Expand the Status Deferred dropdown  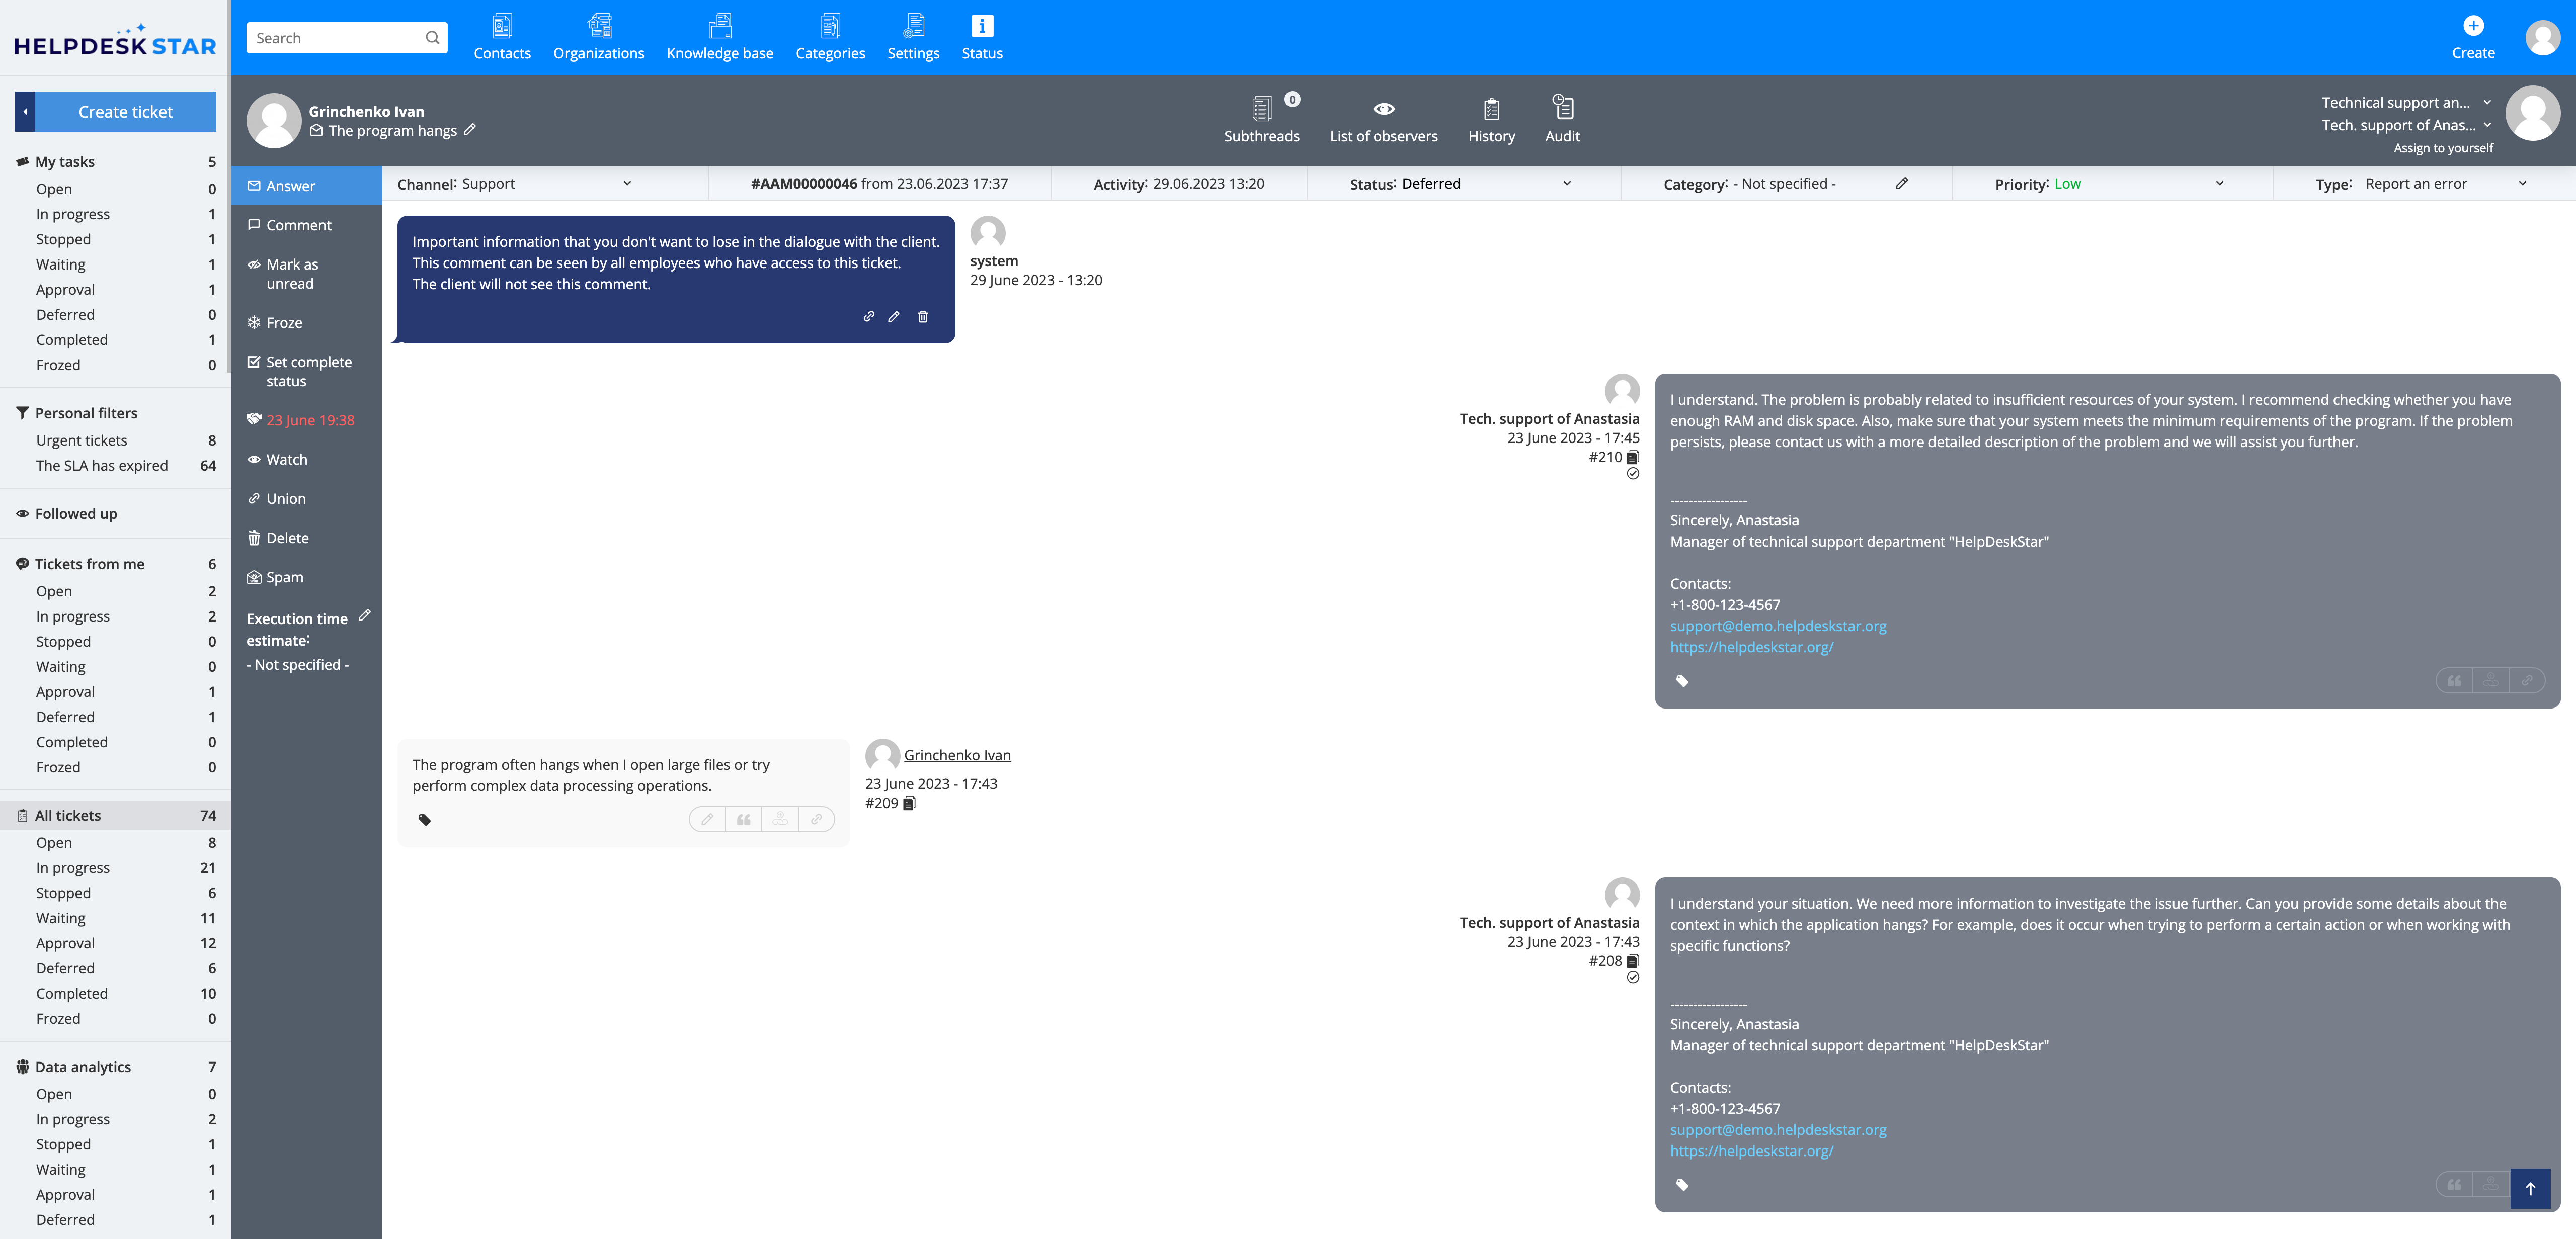tap(1566, 184)
